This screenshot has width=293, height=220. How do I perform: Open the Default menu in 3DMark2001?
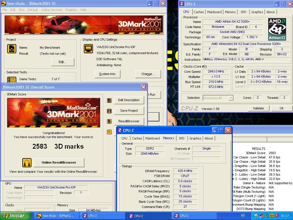click(x=33, y=10)
